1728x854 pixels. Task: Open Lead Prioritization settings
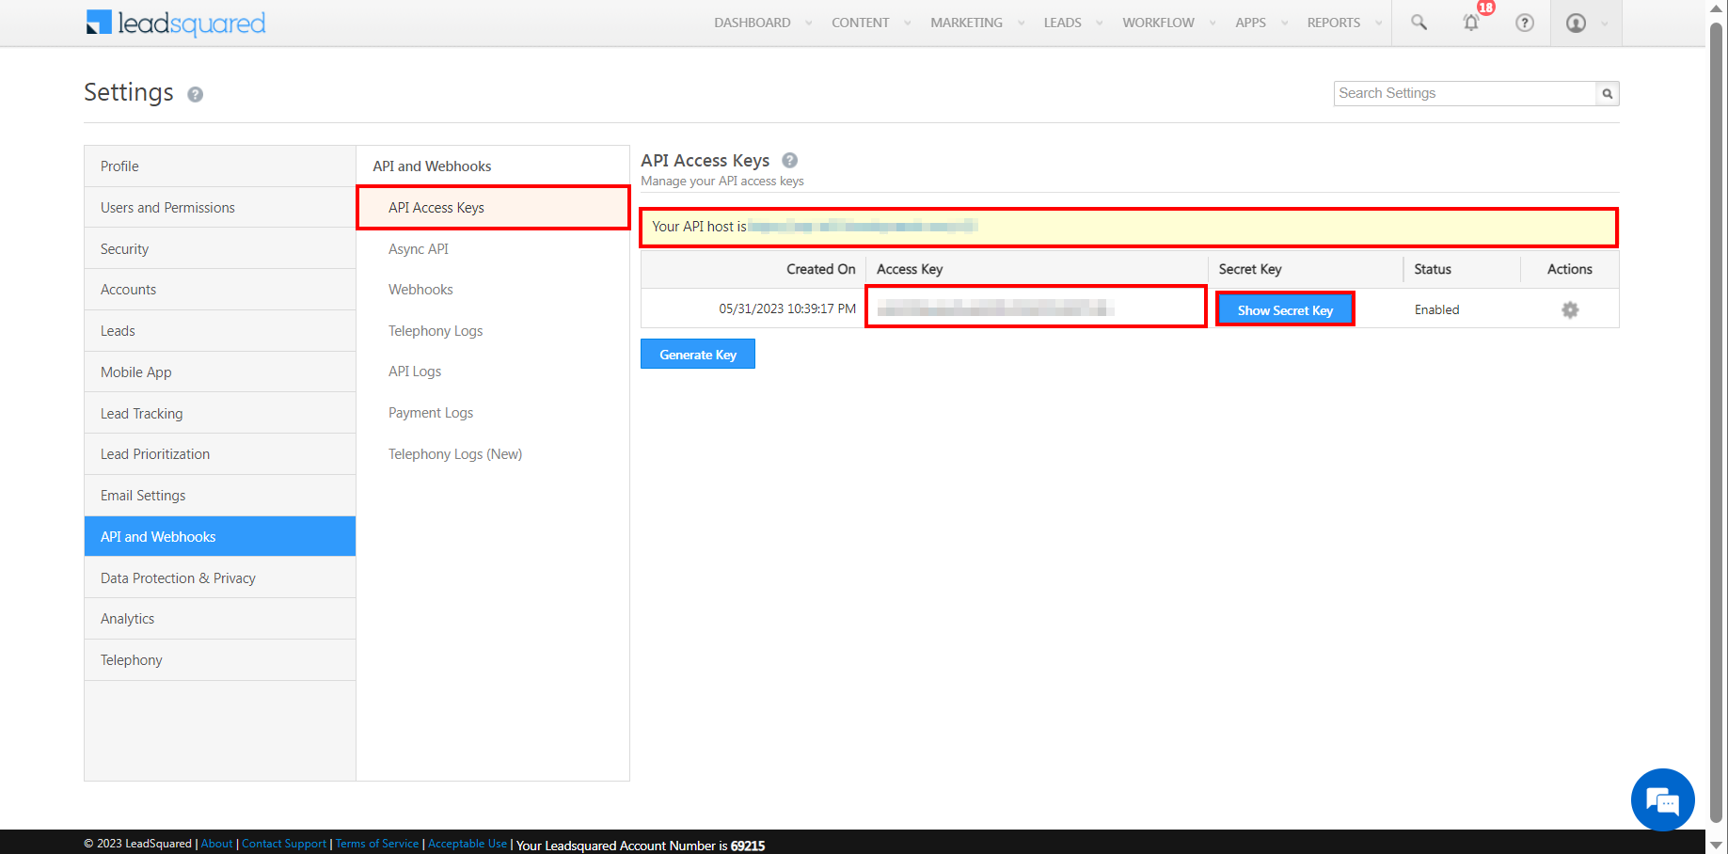coord(220,454)
